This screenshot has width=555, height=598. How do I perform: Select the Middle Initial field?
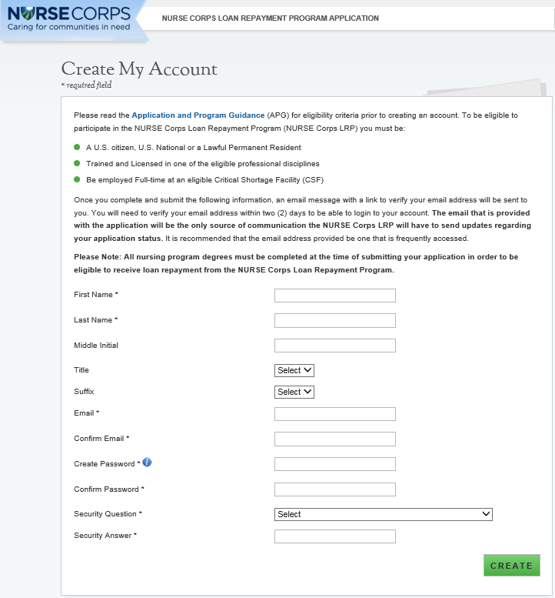[334, 346]
